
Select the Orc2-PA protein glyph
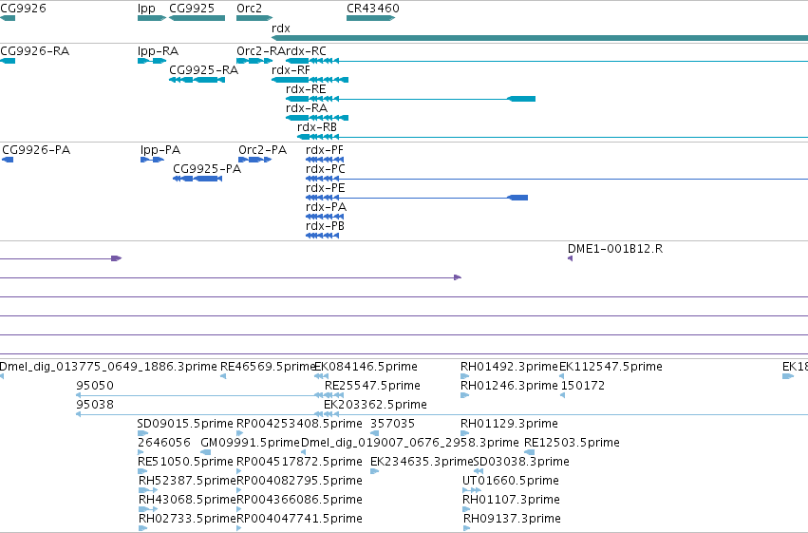point(255,160)
